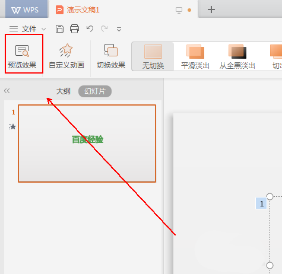
Task: Print the presentation with the printer icon
Action: [x=74, y=29]
